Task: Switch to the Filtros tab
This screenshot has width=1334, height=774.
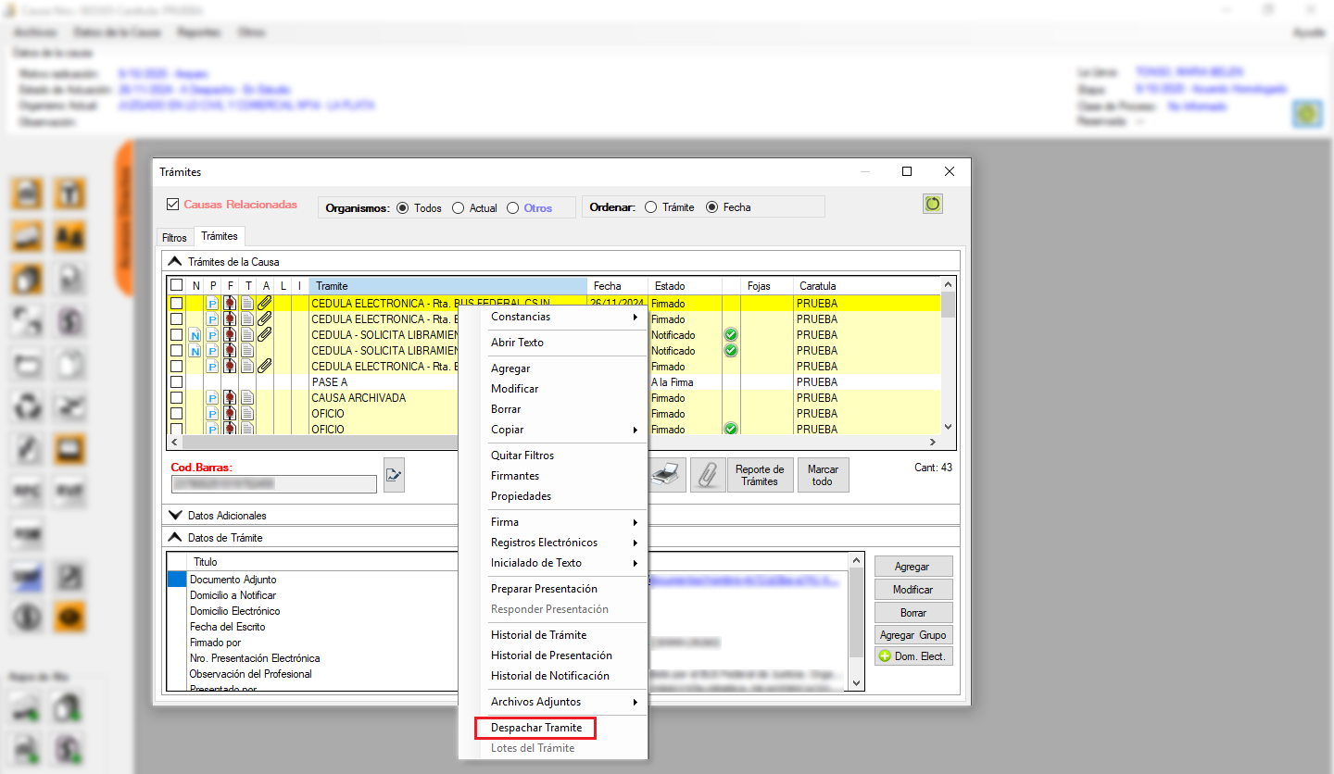Action: (174, 238)
